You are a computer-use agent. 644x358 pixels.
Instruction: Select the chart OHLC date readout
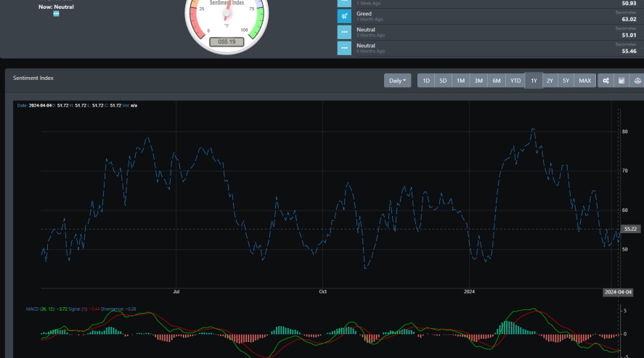[77, 105]
